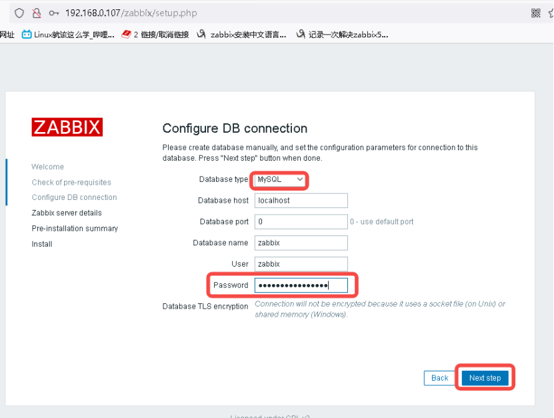This screenshot has width=554, height=418.
Task: Click the zabbix安装中文语言 bookmark favicon
Action: (201, 34)
